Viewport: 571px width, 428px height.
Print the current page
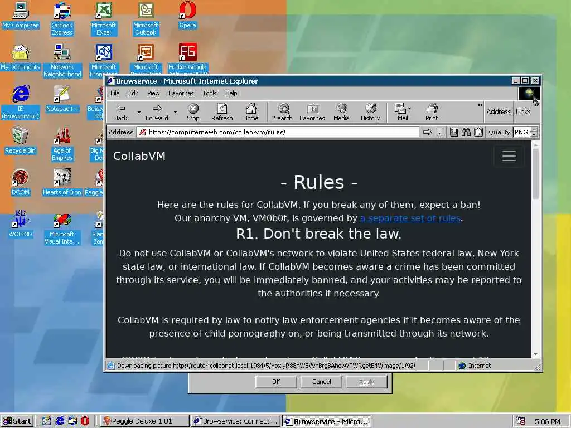(x=432, y=112)
